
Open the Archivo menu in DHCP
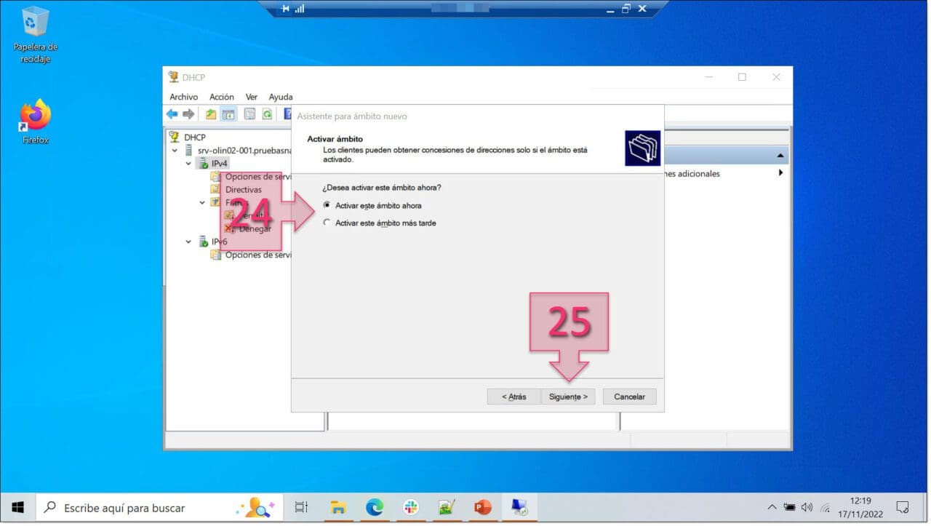pyautogui.click(x=183, y=97)
